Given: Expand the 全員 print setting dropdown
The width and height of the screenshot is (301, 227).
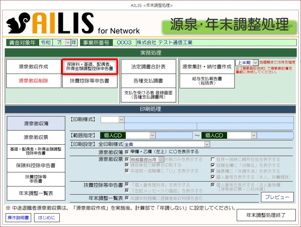Looking at the screenshot, I should [x=207, y=144].
